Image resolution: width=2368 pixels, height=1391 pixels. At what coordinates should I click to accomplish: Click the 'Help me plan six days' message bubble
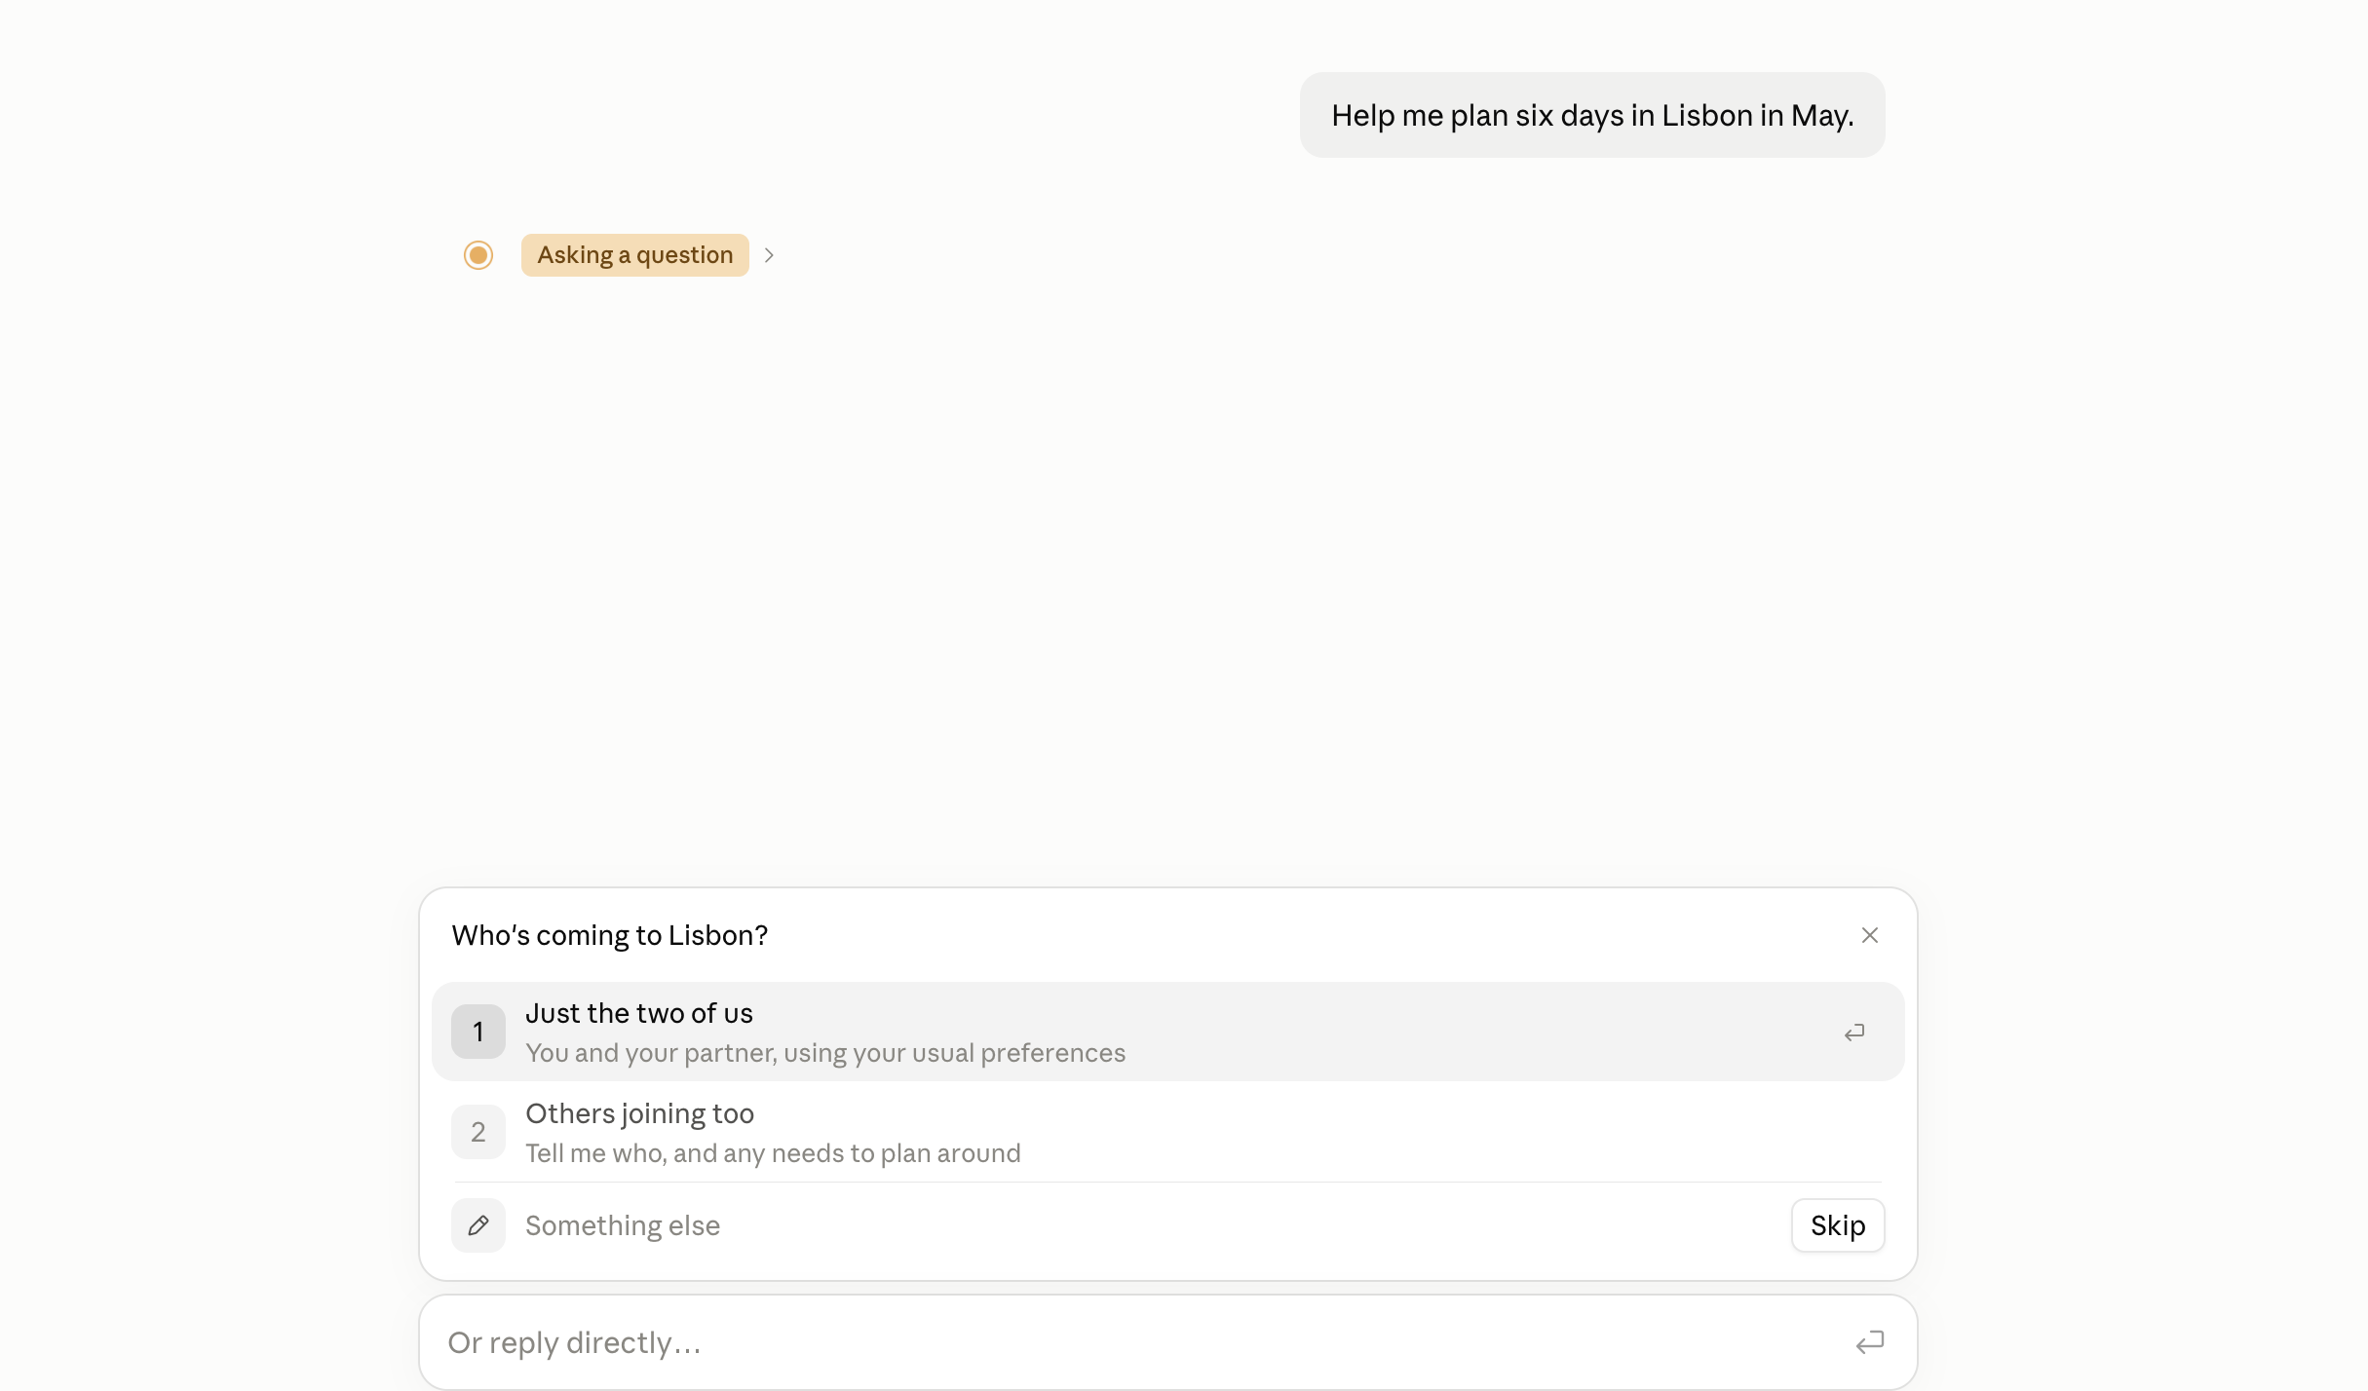coord(1591,115)
